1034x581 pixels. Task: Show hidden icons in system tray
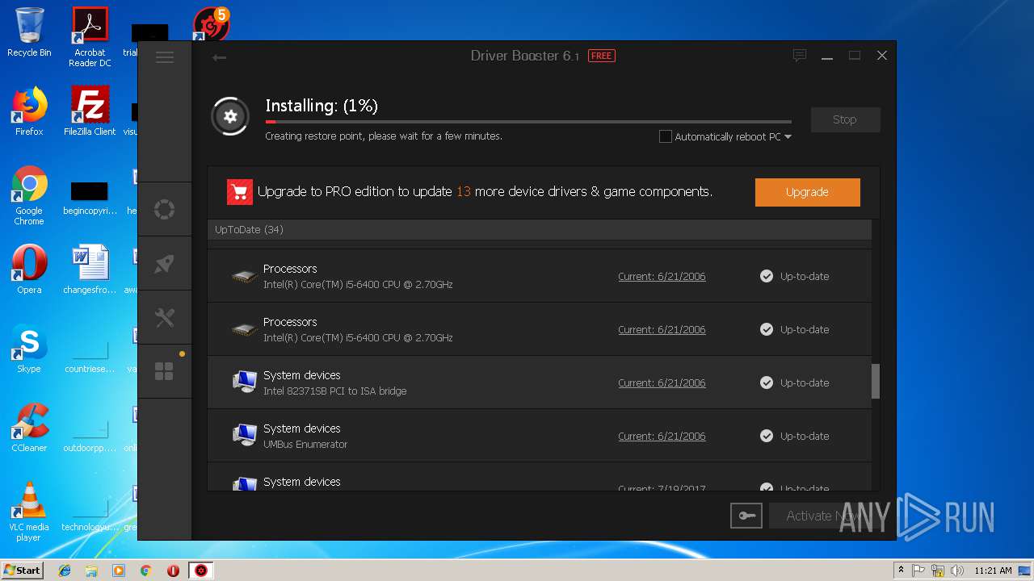tap(901, 571)
